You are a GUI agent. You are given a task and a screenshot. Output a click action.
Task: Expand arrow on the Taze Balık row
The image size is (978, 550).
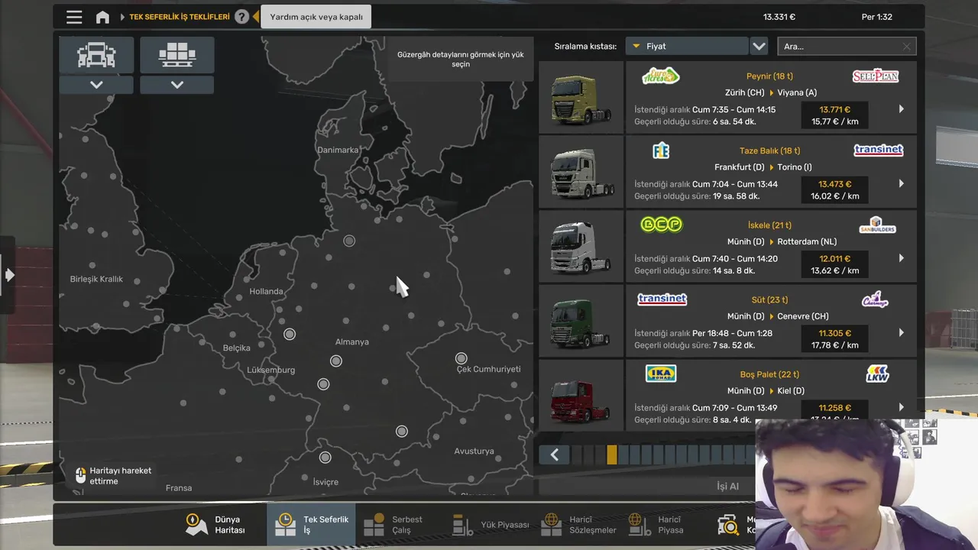click(x=902, y=184)
